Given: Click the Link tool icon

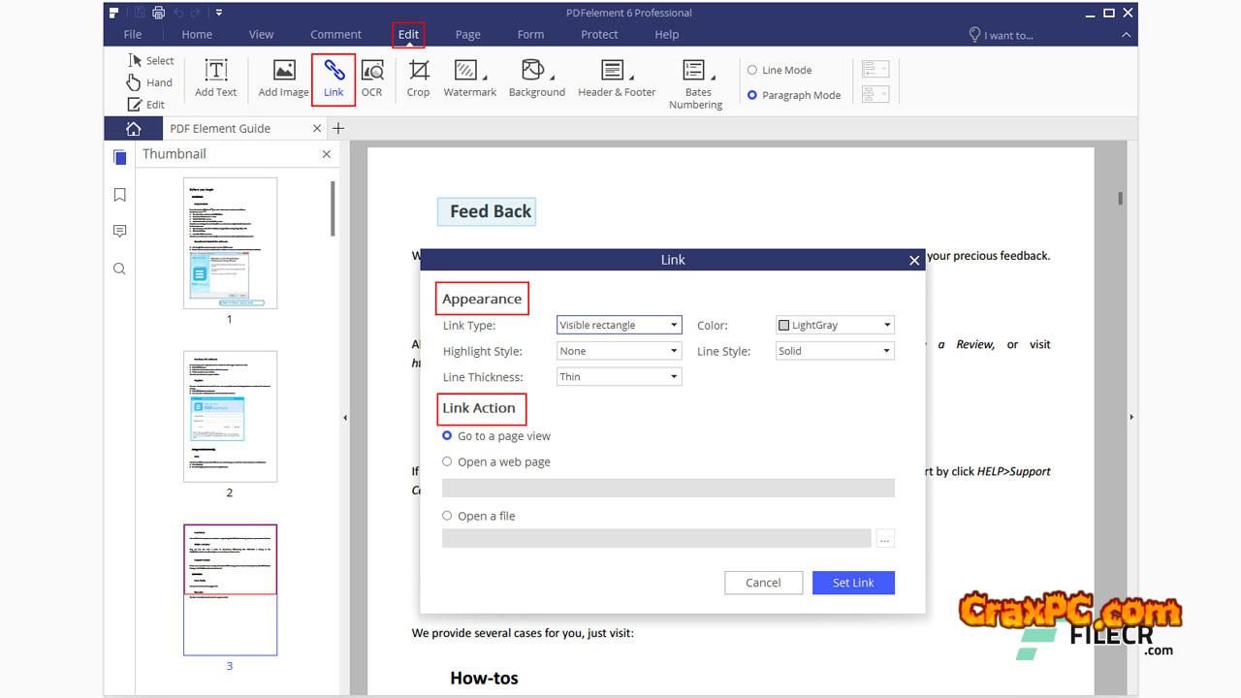Looking at the screenshot, I should coord(334,72).
